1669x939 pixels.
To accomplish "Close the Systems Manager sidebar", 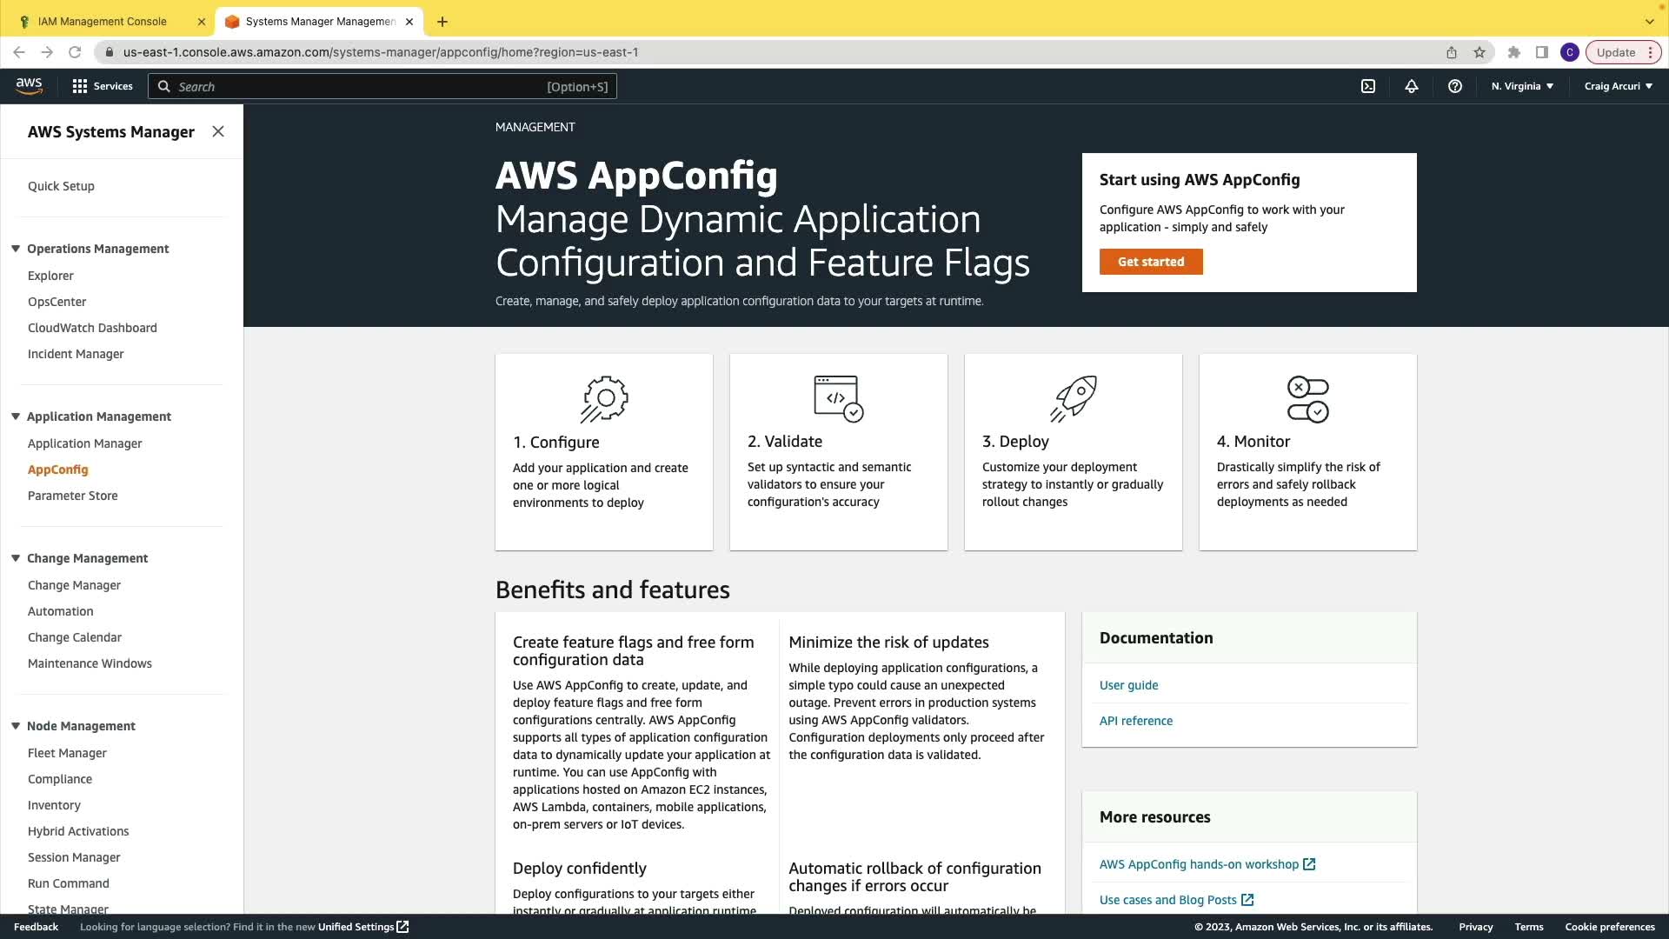I will (218, 131).
